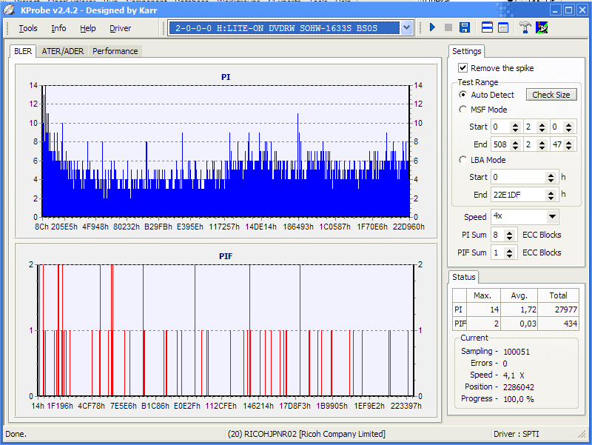Click Driver : SPTI status text
Screen dimensions: 592x445
tap(516, 434)
